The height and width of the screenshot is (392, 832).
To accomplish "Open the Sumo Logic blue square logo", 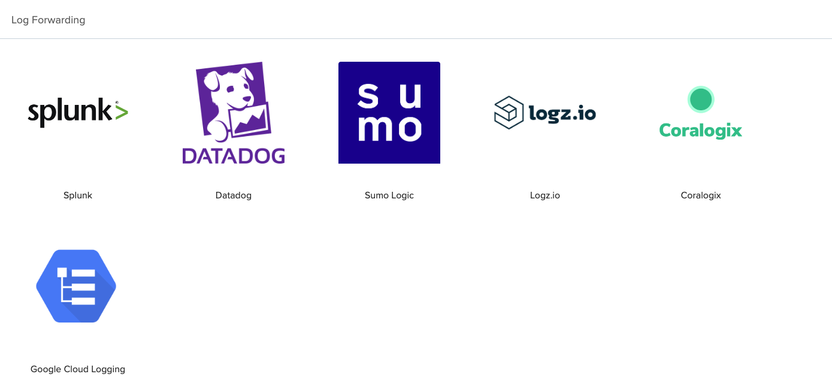I will [389, 113].
